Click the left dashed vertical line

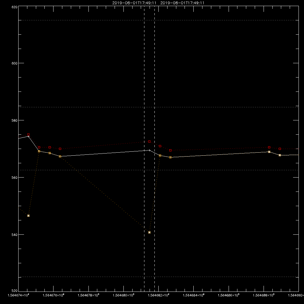144,149
